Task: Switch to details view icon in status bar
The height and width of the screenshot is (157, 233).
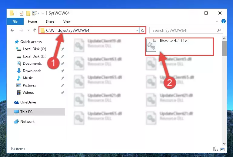Action: (216, 149)
